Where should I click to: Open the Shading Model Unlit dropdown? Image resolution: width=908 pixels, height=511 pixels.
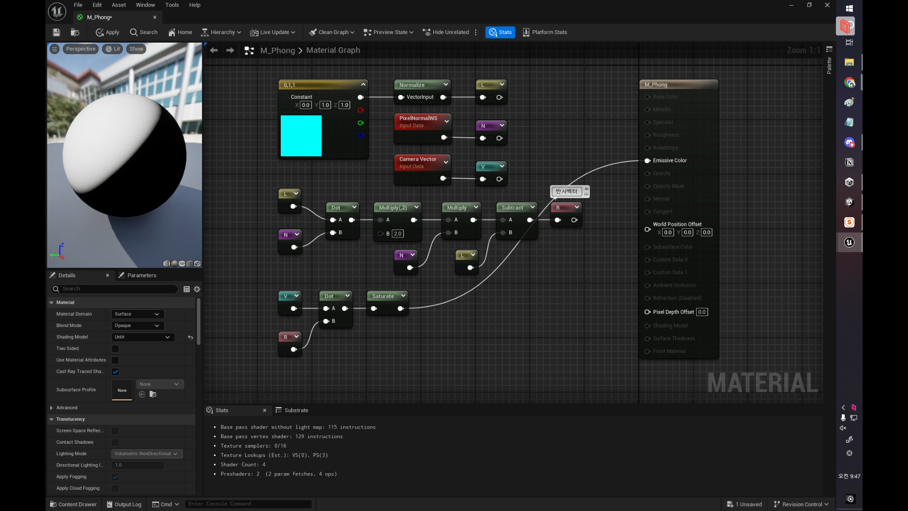142,337
